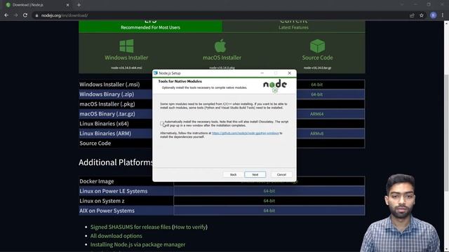Click the macOS Binary (.tar.gz) row label
This screenshot has height=252, width=449.
(107, 113)
